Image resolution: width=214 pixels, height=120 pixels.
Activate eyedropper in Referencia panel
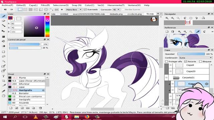tap(198, 32)
